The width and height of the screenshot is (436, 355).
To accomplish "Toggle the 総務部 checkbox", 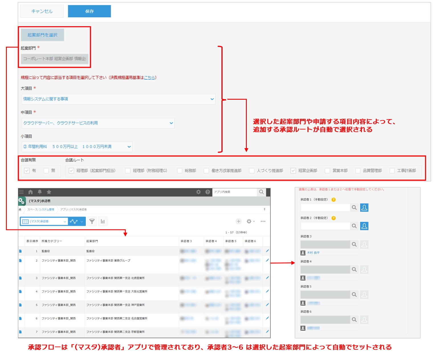I will 180,171.
